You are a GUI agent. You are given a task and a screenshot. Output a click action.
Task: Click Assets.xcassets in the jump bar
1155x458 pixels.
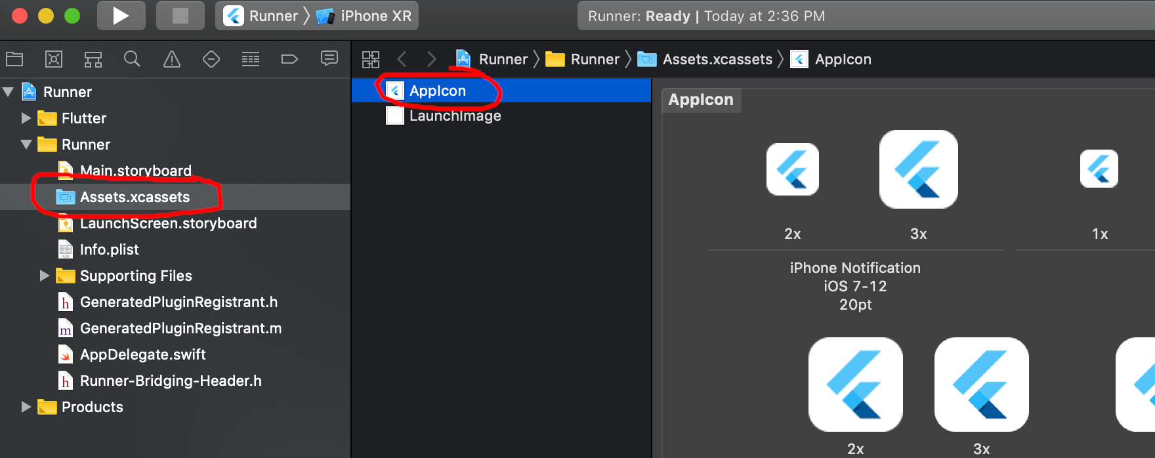coord(705,59)
